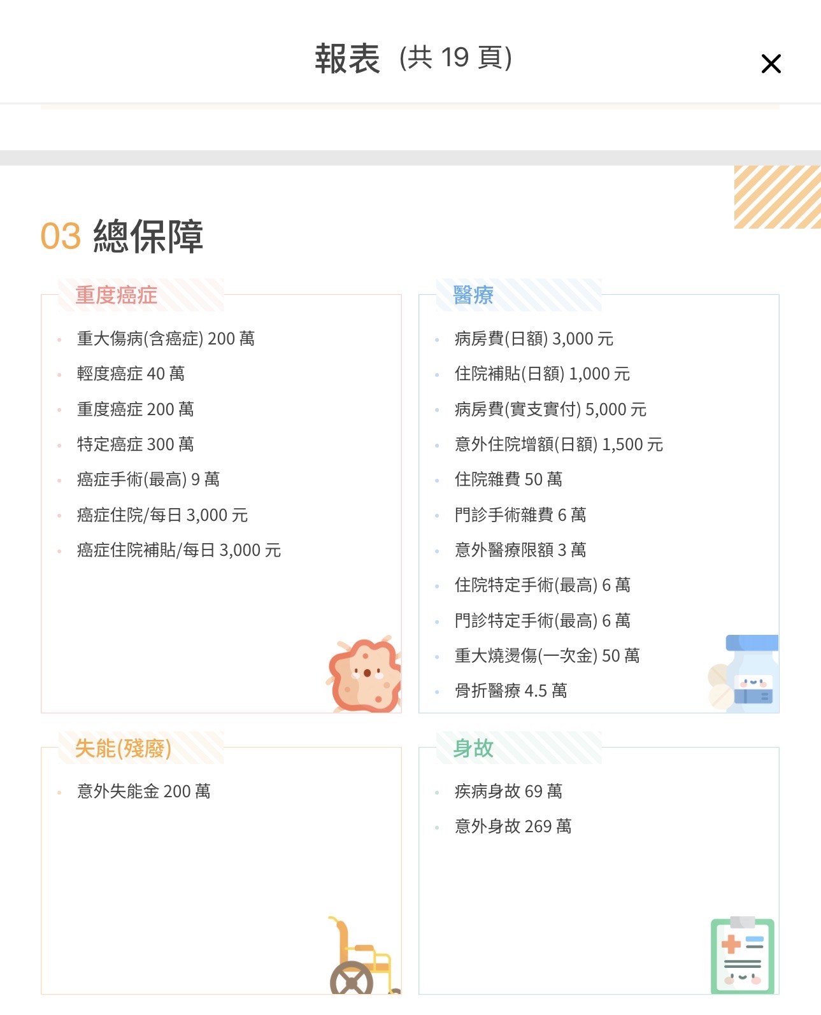Click 意外身故 269 萬 item
Viewport: 821px width, 1015px height.
tap(513, 827)
